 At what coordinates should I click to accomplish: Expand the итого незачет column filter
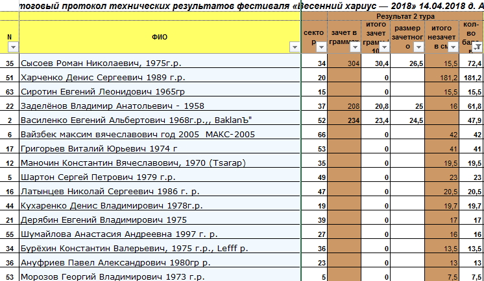pyautogui.click(x=454, y=47)
